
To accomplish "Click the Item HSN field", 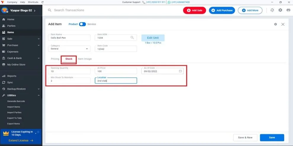I will click(x=116, y=38).
